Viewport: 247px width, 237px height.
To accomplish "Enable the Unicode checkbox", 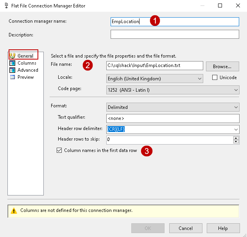I will tap(215, 78).
